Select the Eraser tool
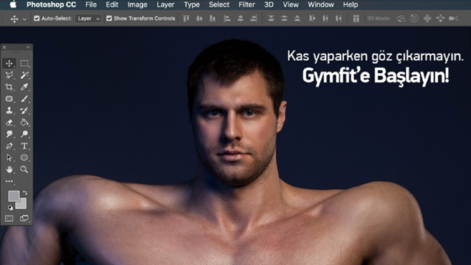Image resolution: width=471 pixels, height=265 pixels. pyautogui.click(x=9, y=122)
